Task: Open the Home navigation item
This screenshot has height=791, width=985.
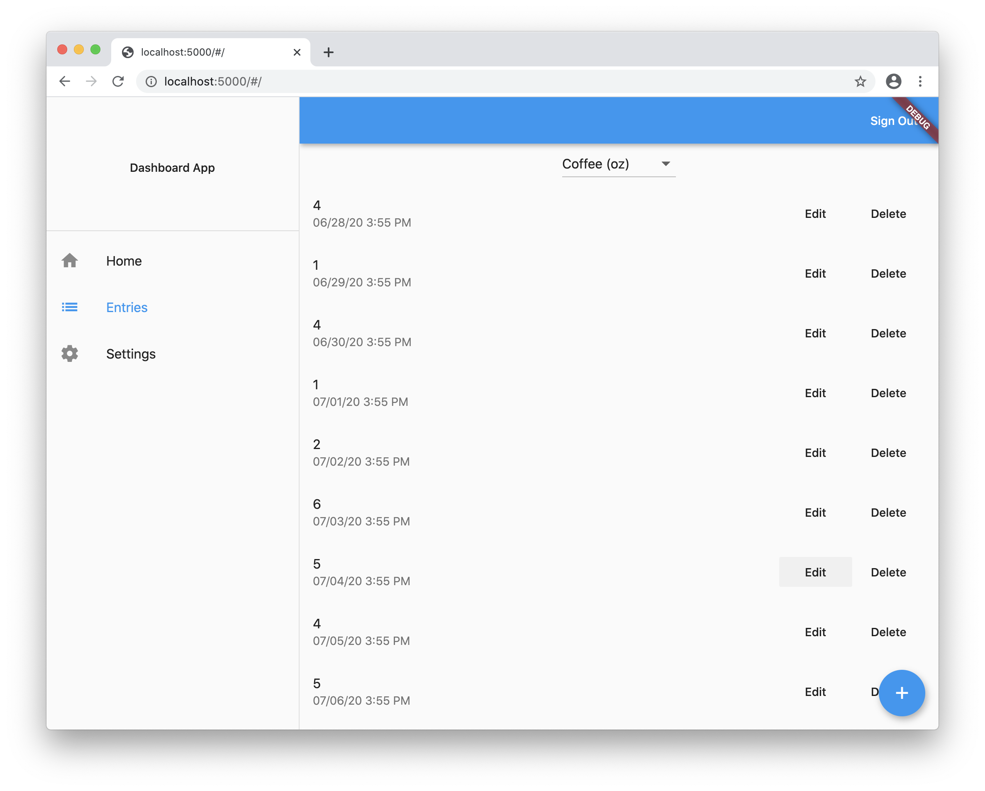Action: point(173,261)
